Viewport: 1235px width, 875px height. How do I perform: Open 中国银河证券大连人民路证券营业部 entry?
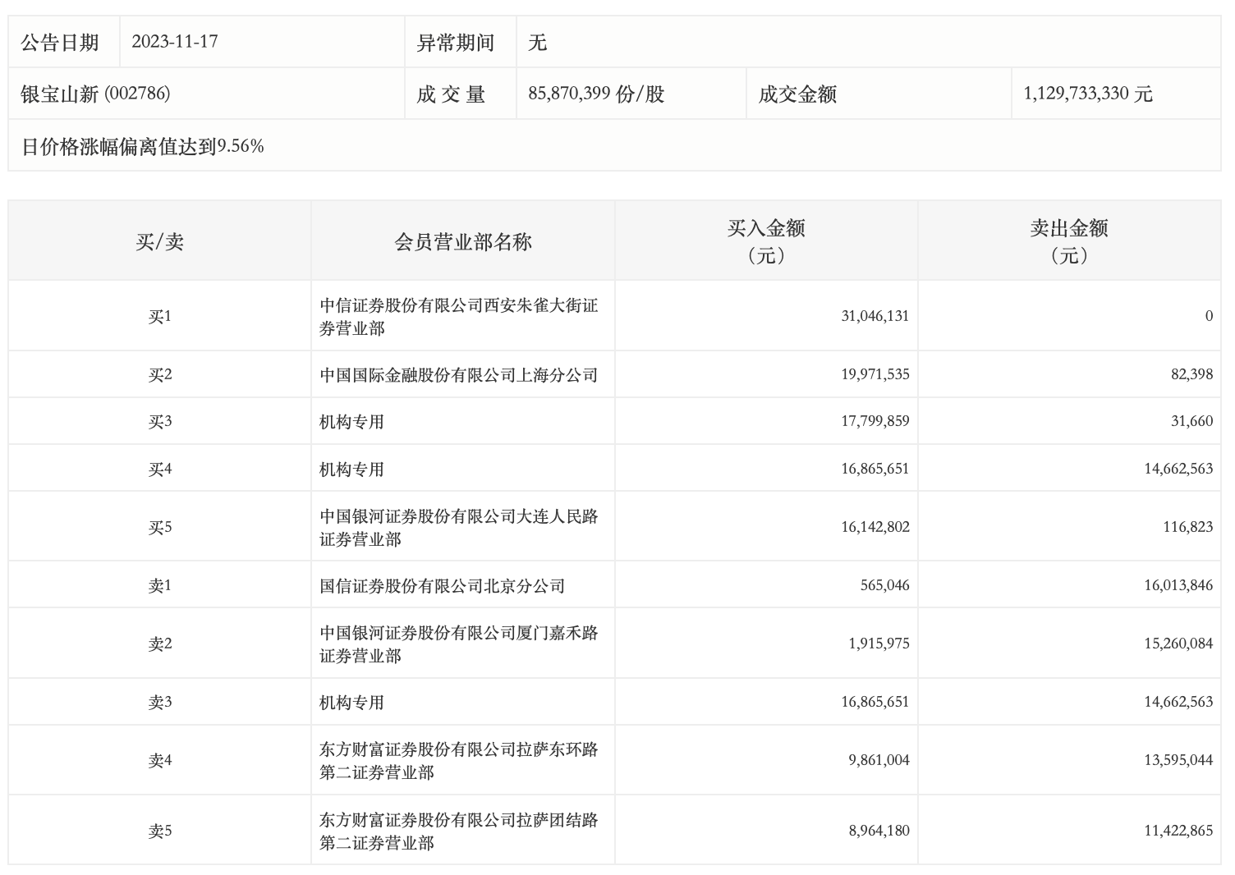[458, 528]
